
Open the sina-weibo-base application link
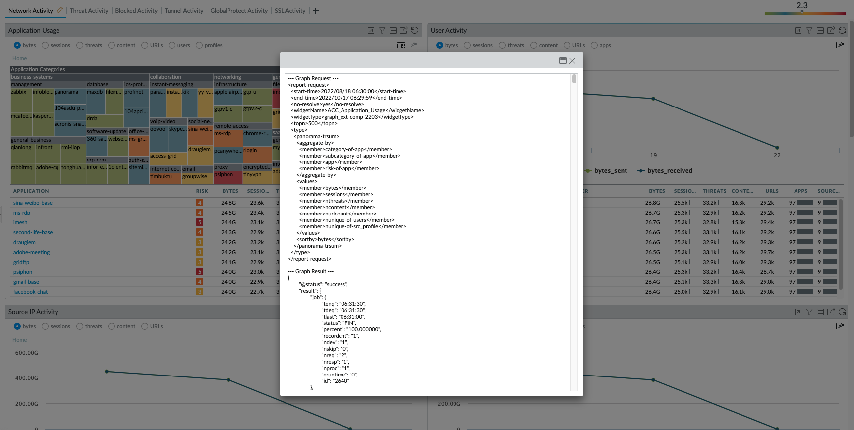(x=33, y=203)
